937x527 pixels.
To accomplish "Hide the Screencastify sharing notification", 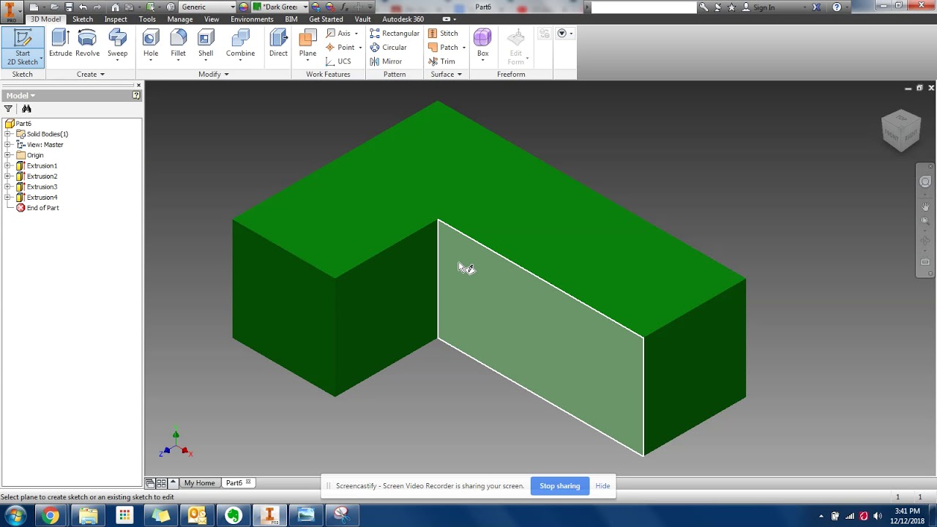I will (x=602, y=486).
